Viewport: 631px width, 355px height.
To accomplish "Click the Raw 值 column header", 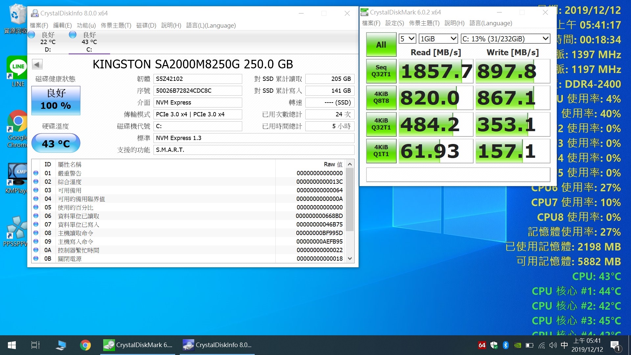I will 311,164.
